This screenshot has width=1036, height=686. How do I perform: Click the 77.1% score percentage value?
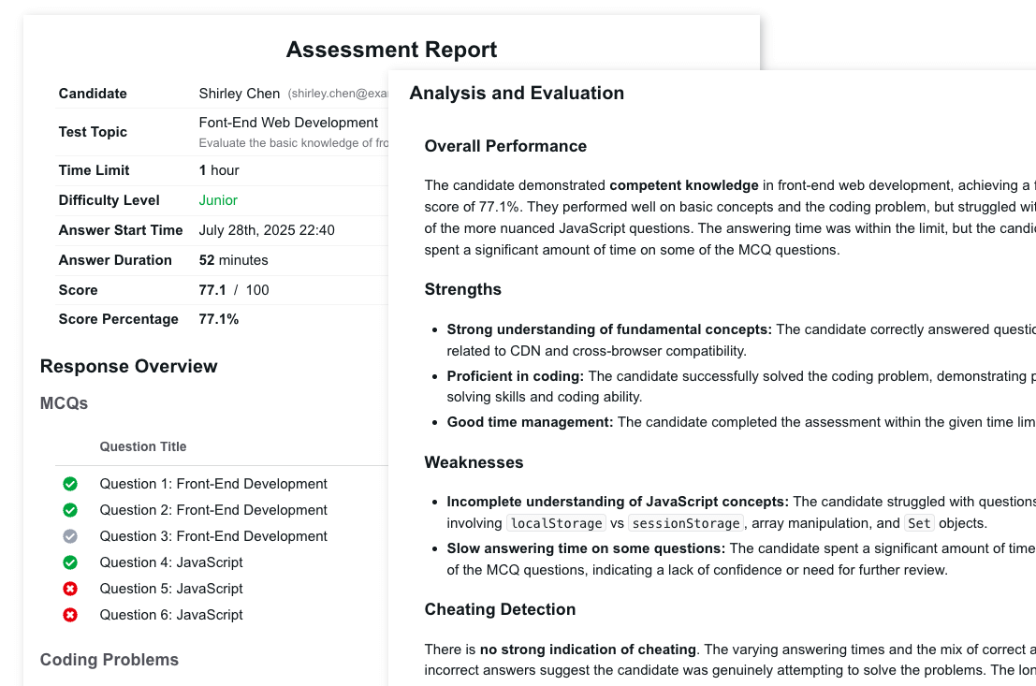coord(217,319)
